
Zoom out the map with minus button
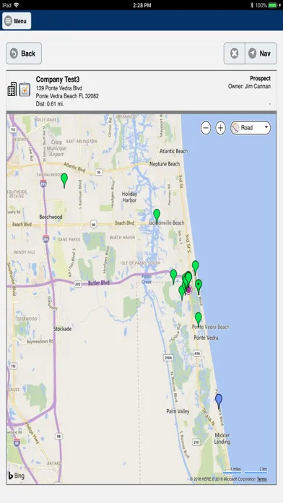206,128
